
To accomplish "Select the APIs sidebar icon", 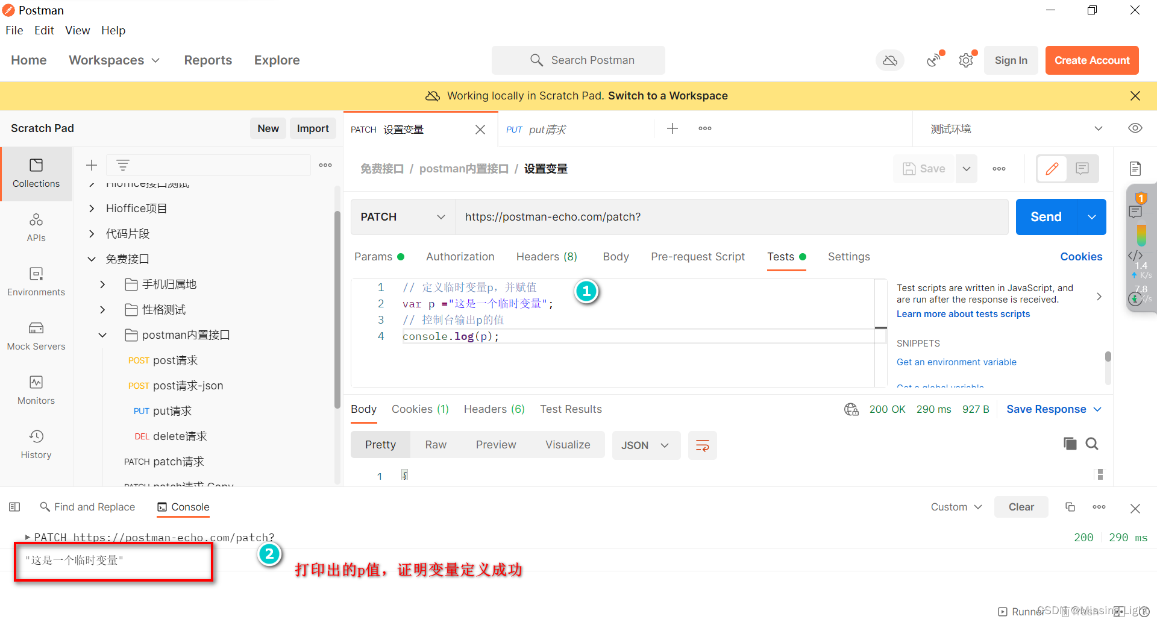I will click(36, 227).
